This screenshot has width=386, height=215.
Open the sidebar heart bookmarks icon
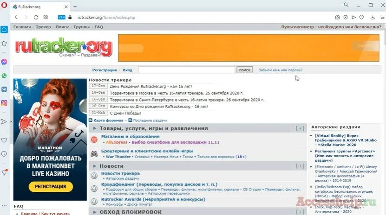pos(4,140)
